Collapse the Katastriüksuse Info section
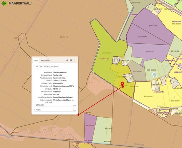Viewport: 182px width, 148px height. [47, 67]
